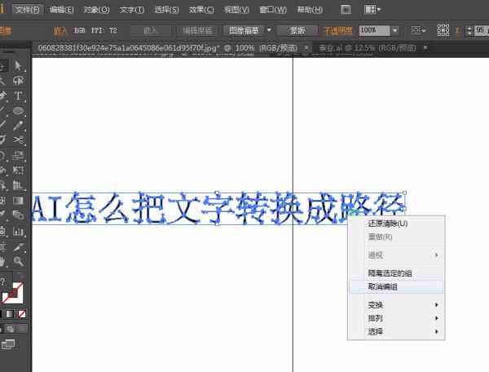Choose 取消编组 in context menu
489x372 pixels.
click(396, 287)
